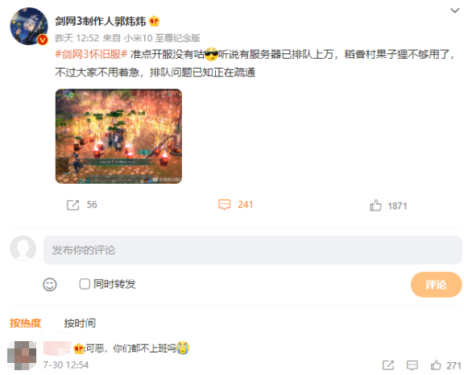Click the 发布你的评论 comment input field
This screenshot has height=375, width=464.
[252, 250]
